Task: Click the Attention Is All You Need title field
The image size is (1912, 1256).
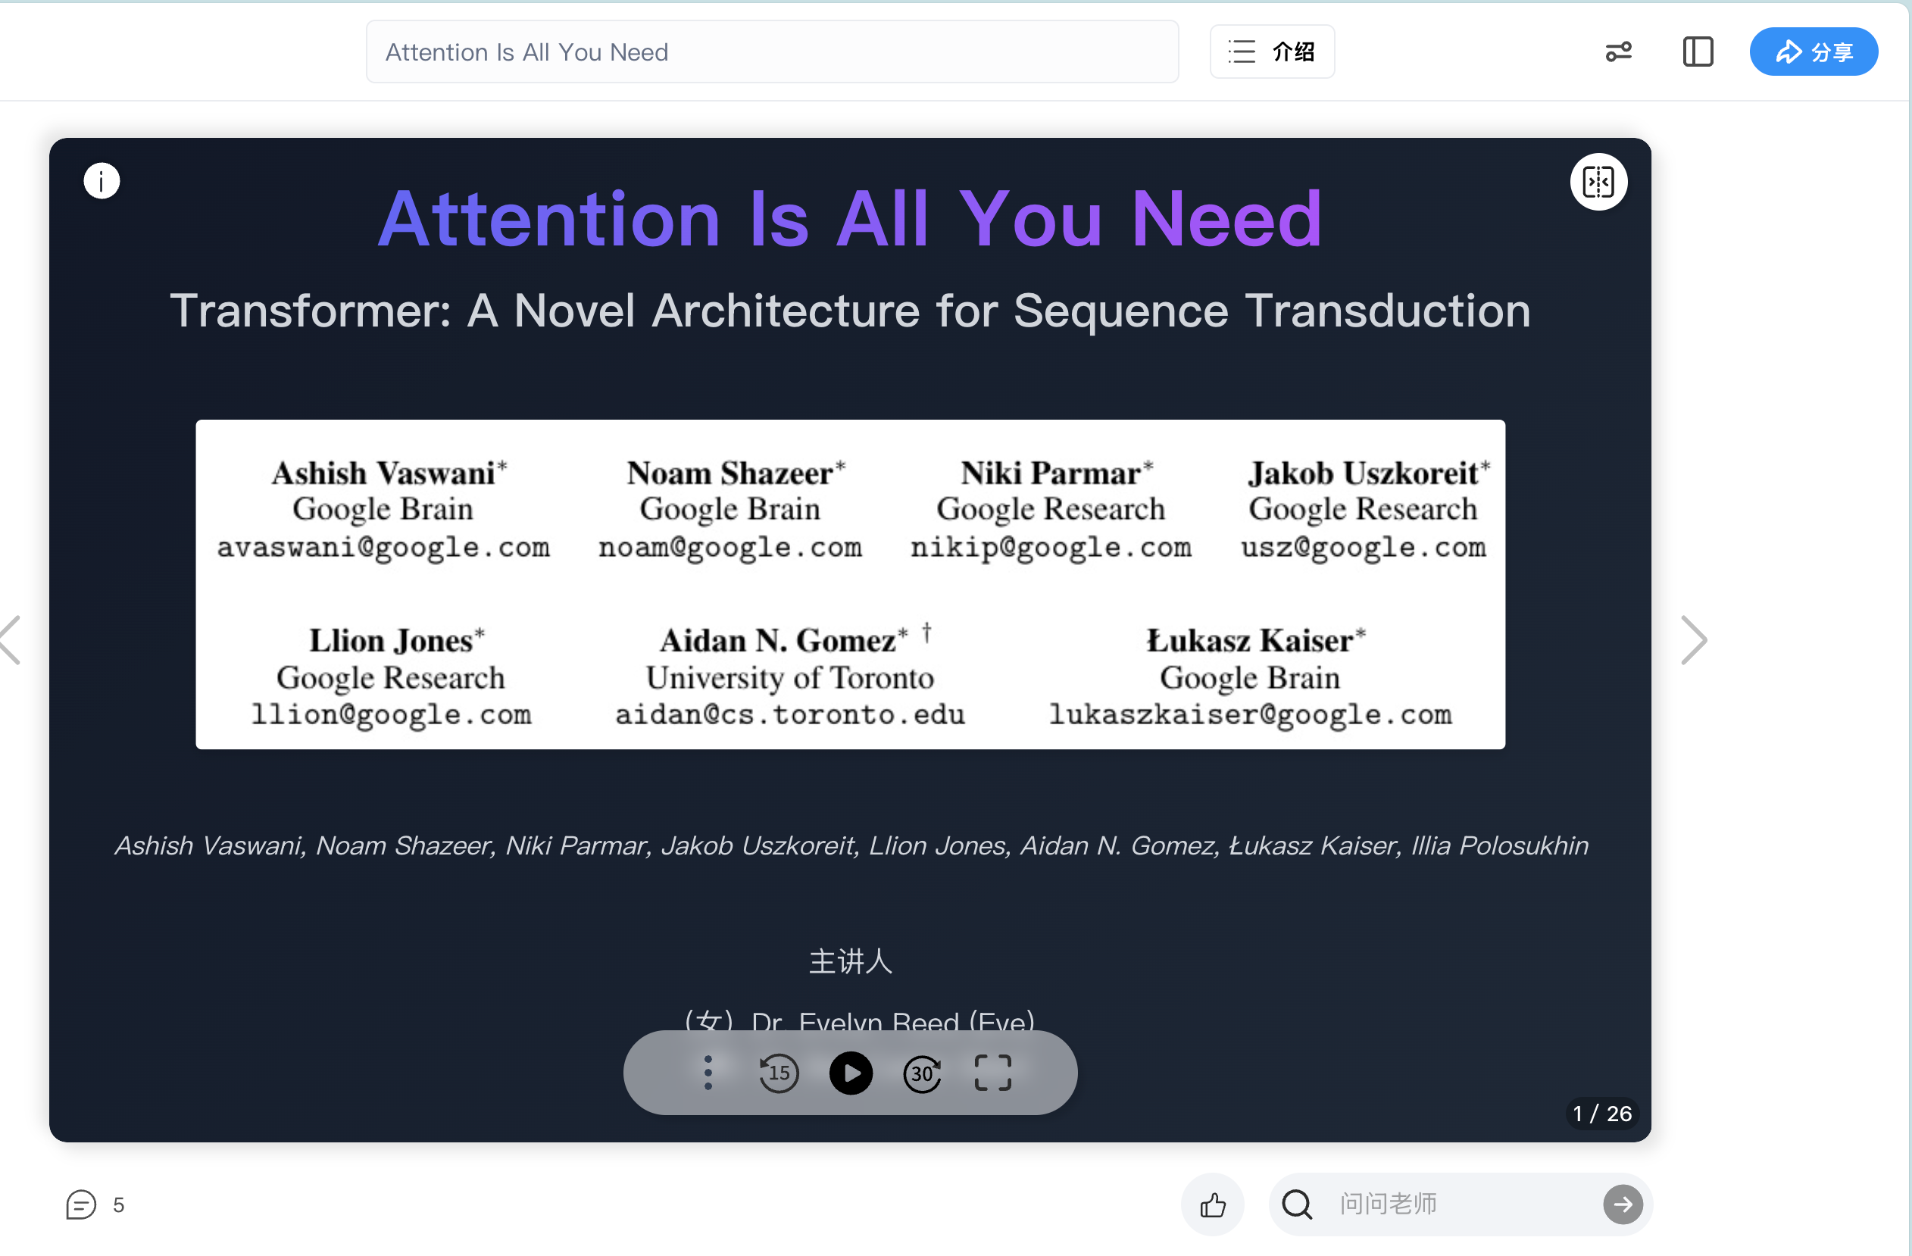Action: click(x=771, y=52)
